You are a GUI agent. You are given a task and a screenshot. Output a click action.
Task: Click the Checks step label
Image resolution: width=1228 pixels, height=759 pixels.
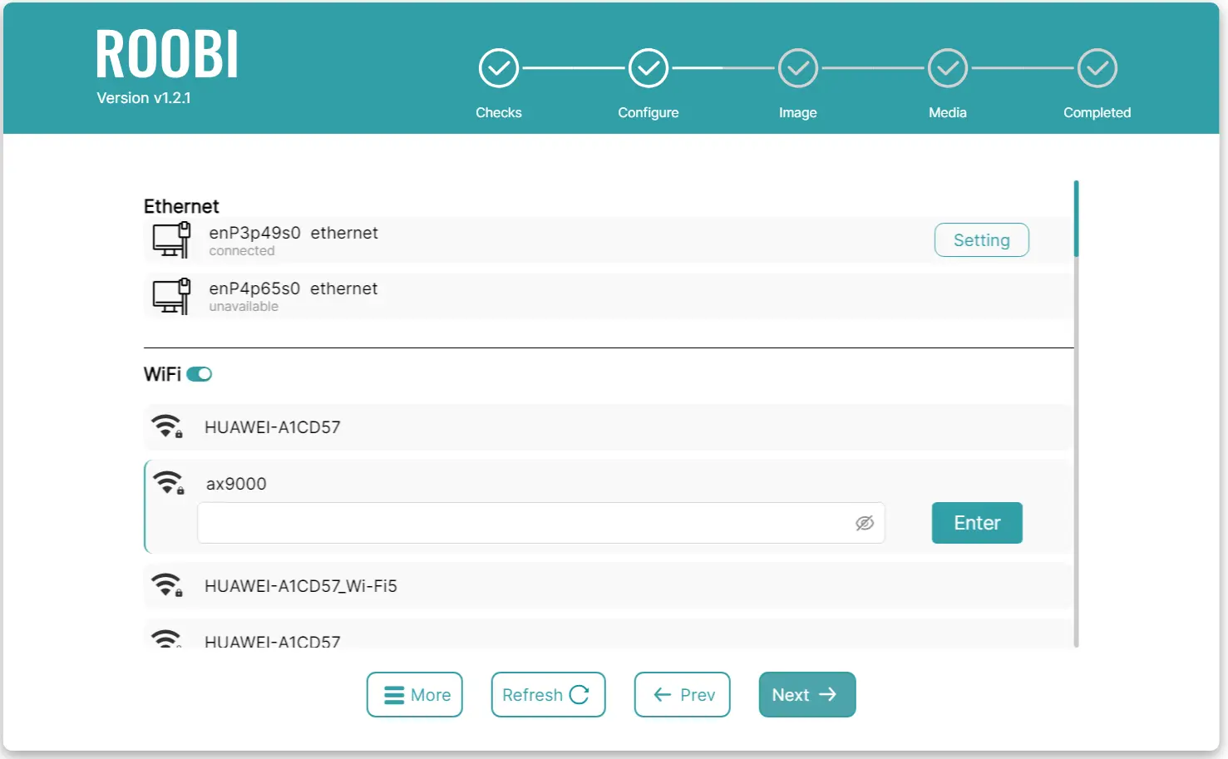click(499, 112)
